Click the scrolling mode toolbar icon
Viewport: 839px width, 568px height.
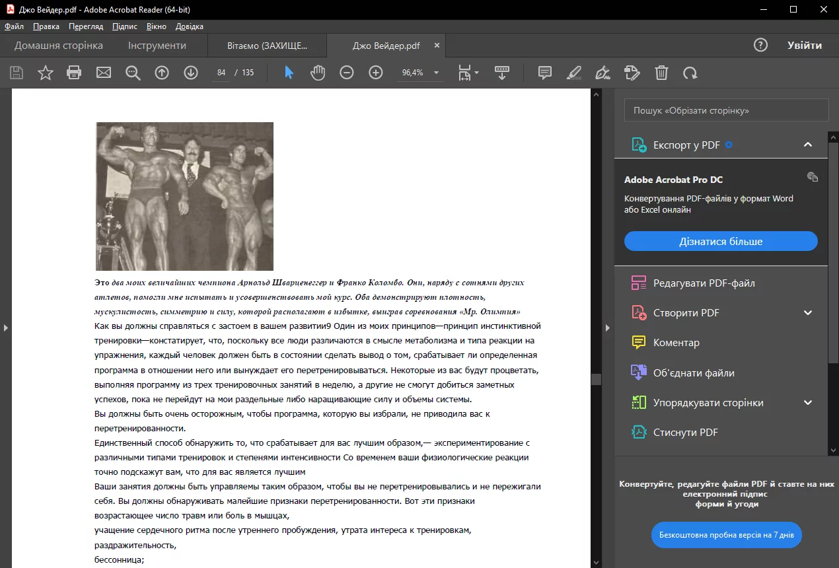point(502,73)
